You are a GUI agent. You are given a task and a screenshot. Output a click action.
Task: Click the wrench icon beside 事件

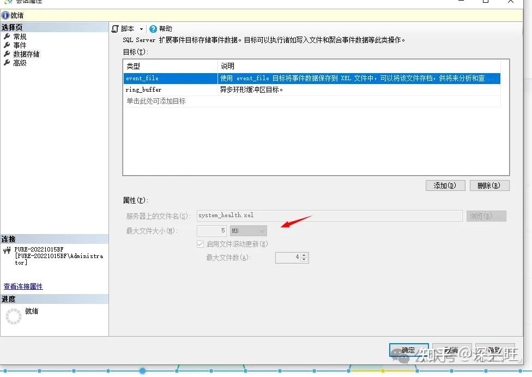7,45
